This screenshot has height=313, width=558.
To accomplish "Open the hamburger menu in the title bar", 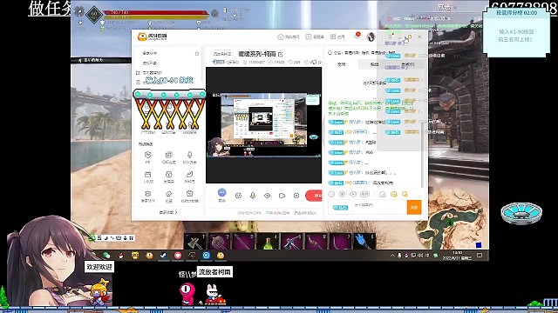I will point(390,37).
